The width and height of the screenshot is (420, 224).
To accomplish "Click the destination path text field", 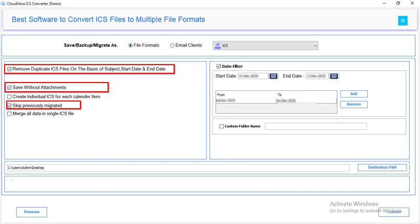I will [x=178, y=168].
